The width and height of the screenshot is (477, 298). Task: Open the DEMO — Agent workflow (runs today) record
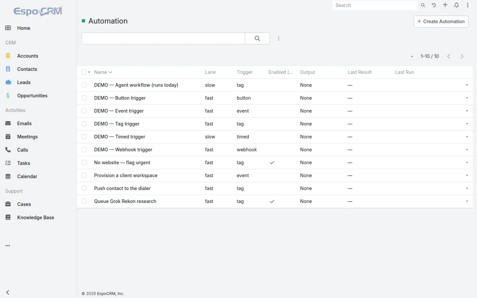tap(136, 85)
